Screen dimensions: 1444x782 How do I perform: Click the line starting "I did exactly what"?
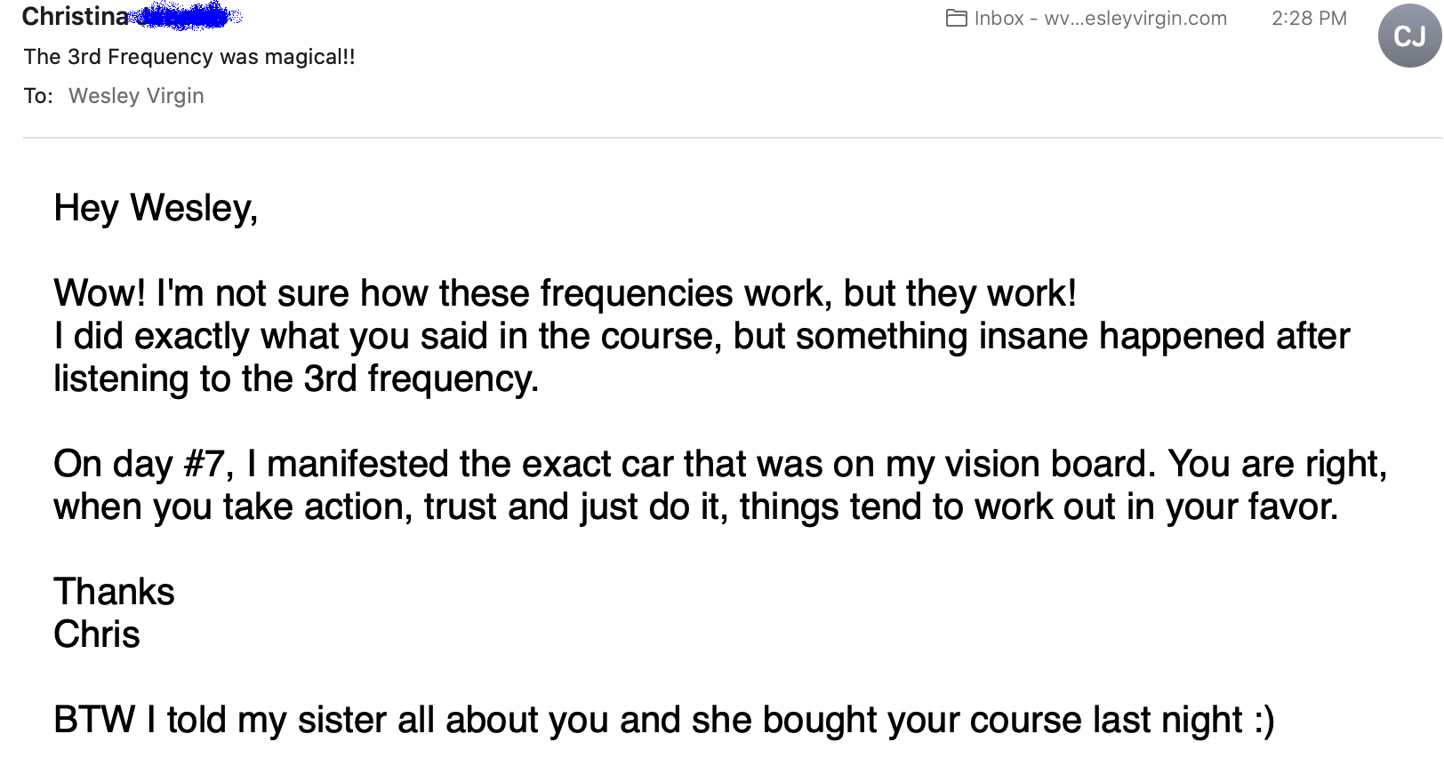pyautogui.click(x=701, y=336)
